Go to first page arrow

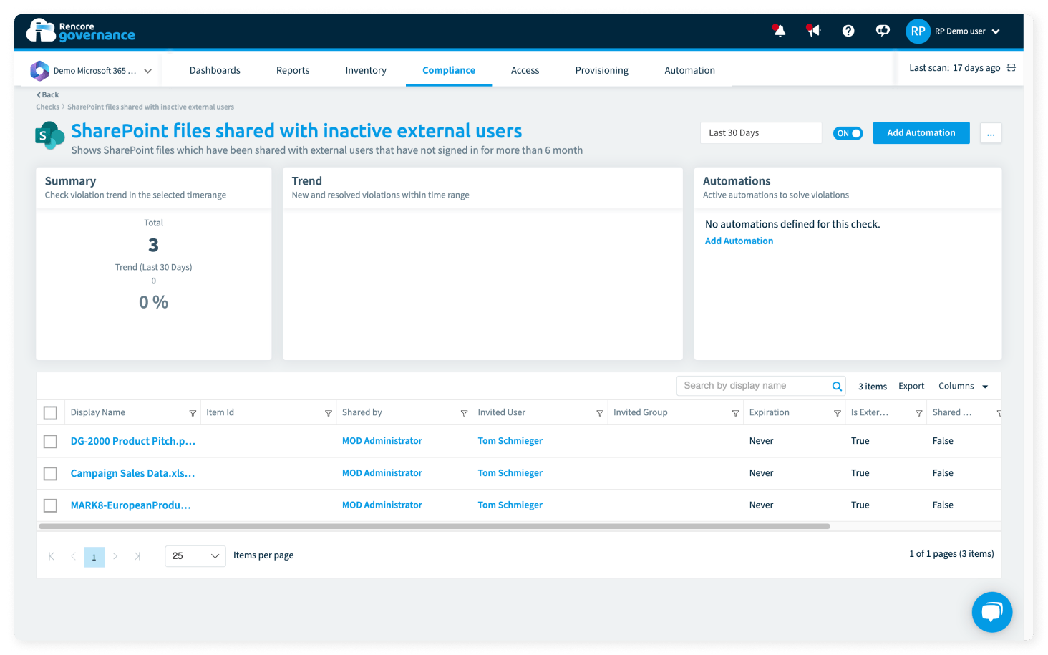click(52, 556)
